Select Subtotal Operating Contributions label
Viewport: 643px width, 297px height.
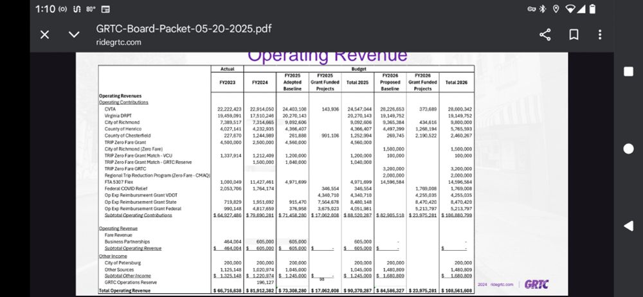(138, 215)
